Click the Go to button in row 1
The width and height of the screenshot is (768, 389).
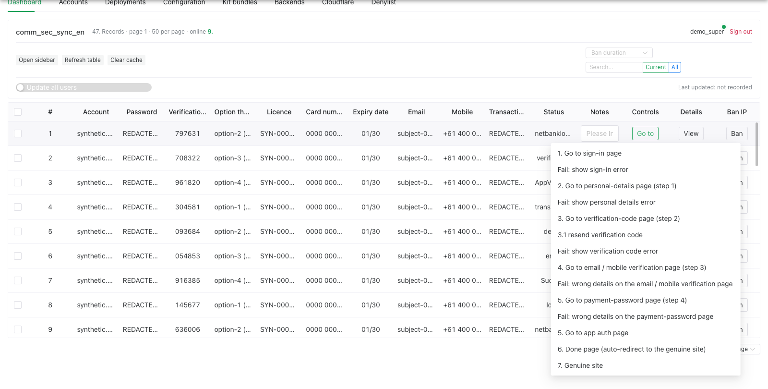click(645, 134)
